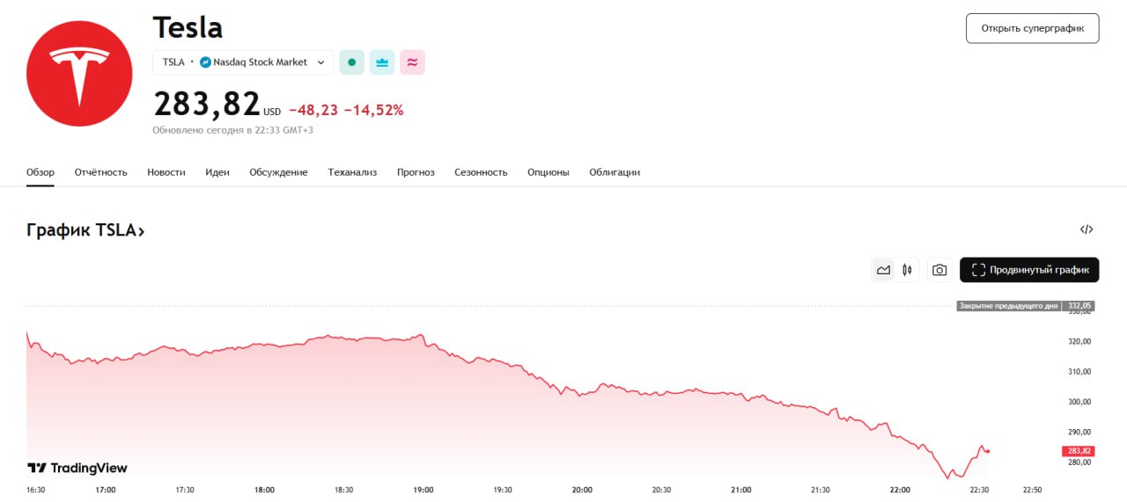Click the TradingView logo on the chart

(x=77, y=468)
